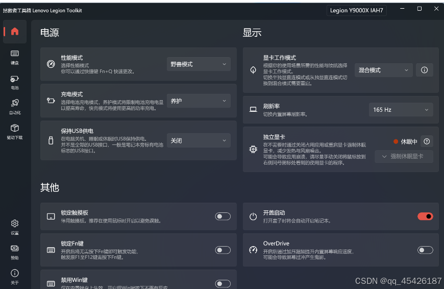
Task: Minimize the Legion Toolkit window
Action: [402, 9]
